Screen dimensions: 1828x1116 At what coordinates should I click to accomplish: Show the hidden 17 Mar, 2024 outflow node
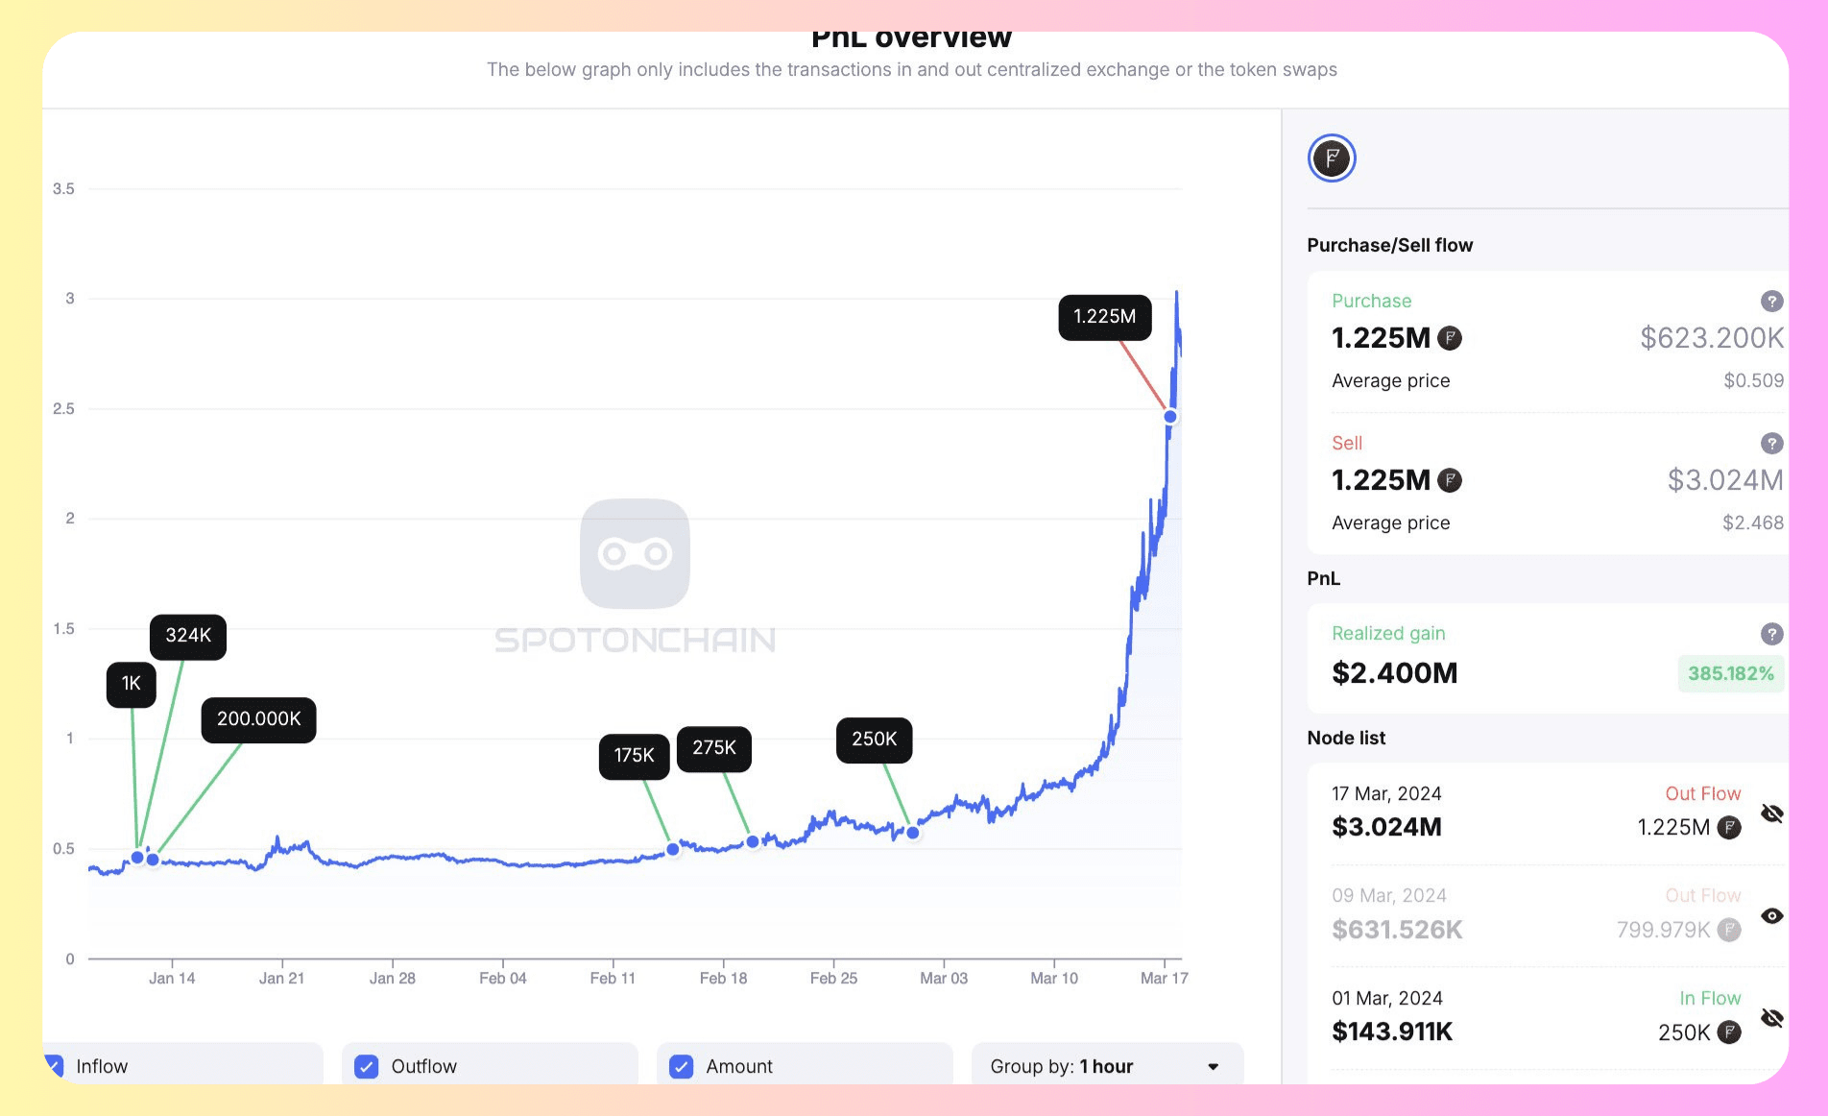tap(1771, 813)
